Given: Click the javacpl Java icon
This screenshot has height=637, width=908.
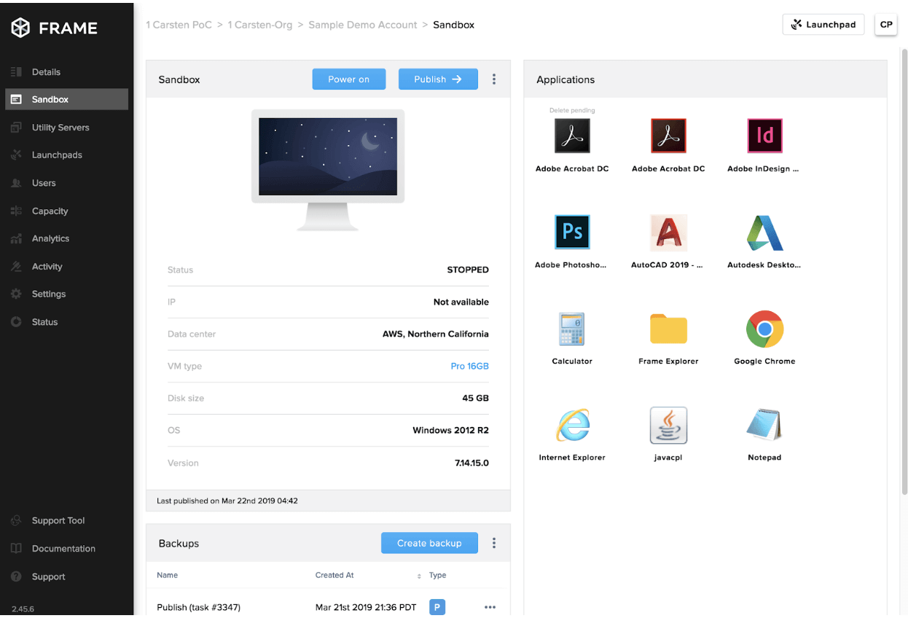Looking at the screenshot, I should coord(668,425).
